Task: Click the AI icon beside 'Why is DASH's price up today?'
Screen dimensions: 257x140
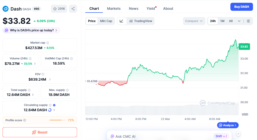Action: (7, 30)
